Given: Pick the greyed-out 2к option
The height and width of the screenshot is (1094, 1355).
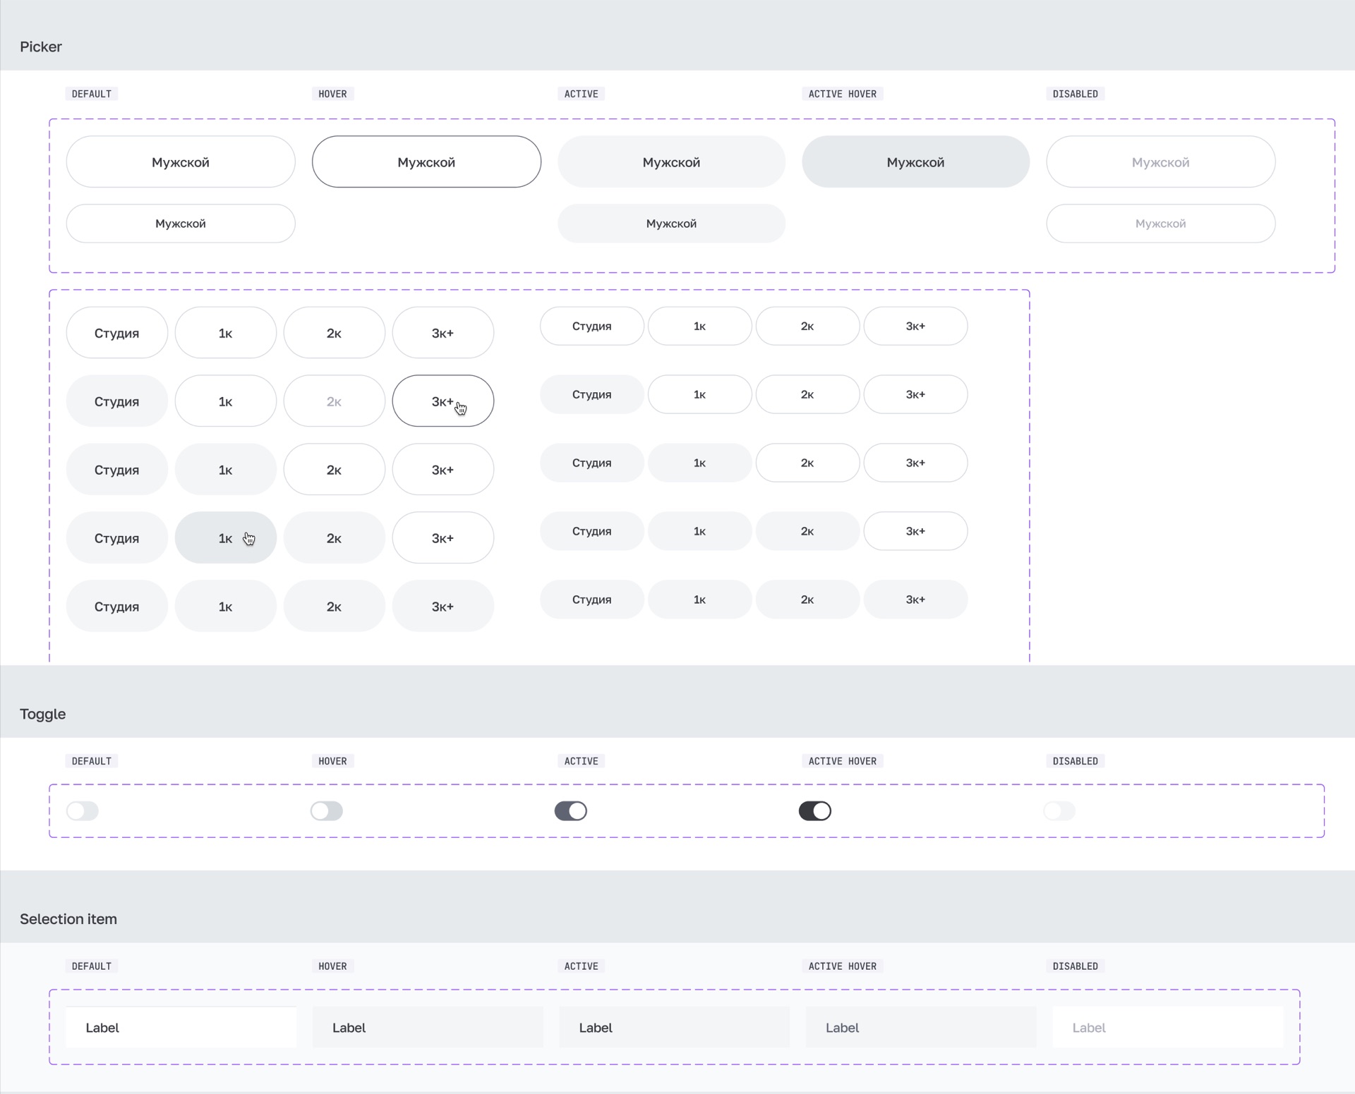Looking at the screenshot, I should (334, 401).
